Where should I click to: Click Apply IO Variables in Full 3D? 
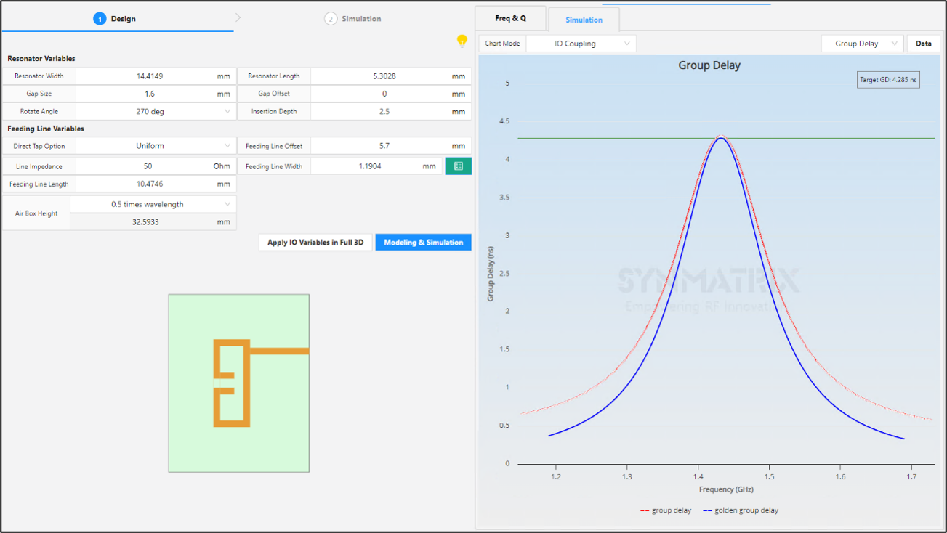pyautogui.click(x=315, y=243)
